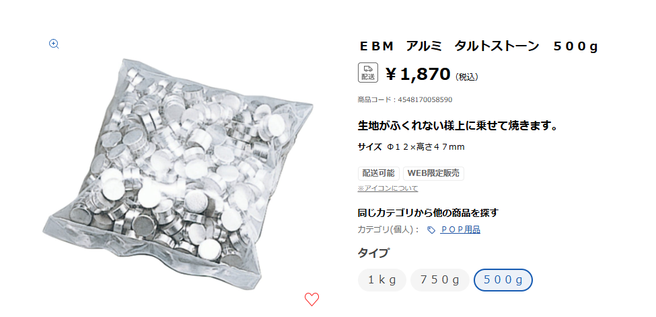
Task: Click the (税込) tax-included label
Action: 466,77
